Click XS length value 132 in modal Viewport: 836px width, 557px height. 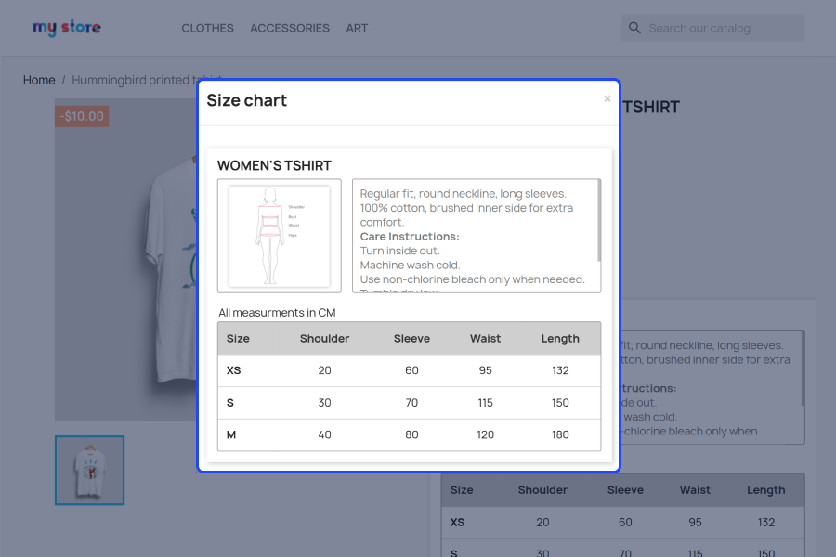560,370
